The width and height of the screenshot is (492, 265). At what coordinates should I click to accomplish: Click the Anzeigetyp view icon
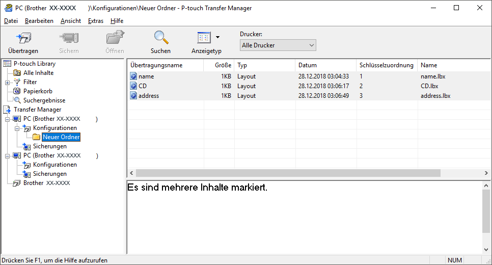[204, 38]
